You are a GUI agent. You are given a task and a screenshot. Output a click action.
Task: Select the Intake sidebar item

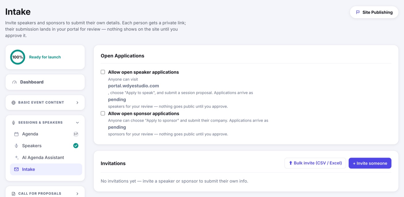click(46, 169)
